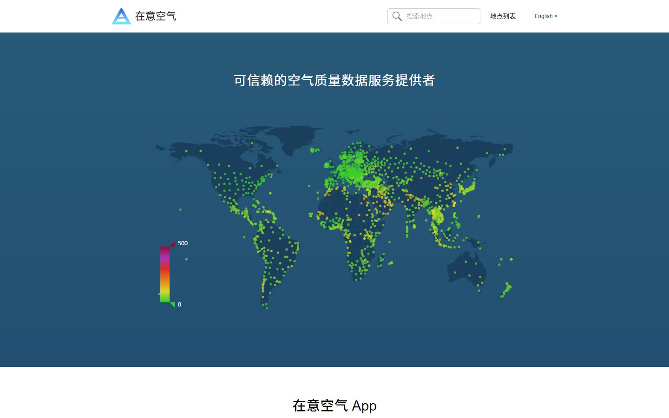
Task: Click the magnifying glass search icon
Action: [397, 16]
